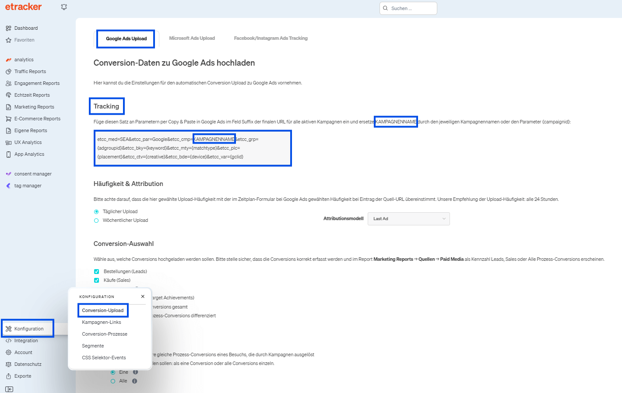Select Segmente in Konfiguration menu

click(x=93, y=346)
